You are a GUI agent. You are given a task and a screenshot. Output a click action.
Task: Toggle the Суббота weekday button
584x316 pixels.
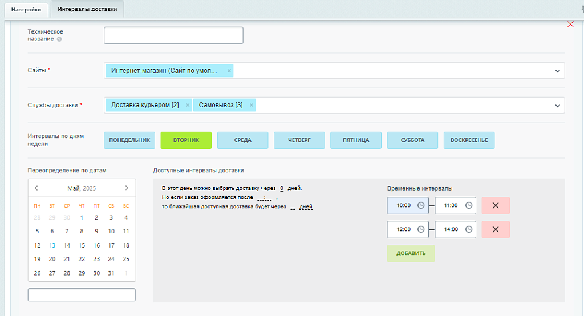(x=412, y=140)
